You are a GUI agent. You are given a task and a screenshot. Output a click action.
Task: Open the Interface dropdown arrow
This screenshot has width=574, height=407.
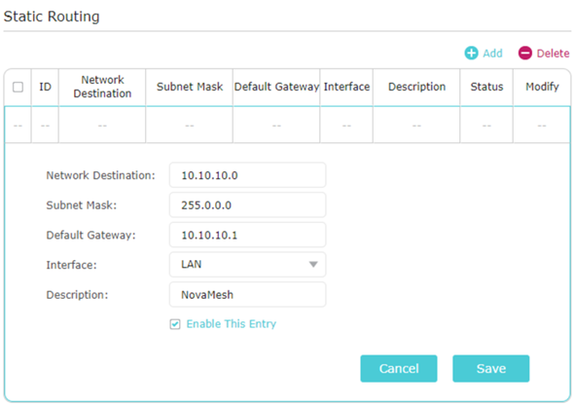(313, 265)
